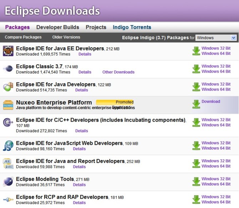Click green download arrow for Eclipse Modeling Tools

pyautogui.click(x=196, y=181)
